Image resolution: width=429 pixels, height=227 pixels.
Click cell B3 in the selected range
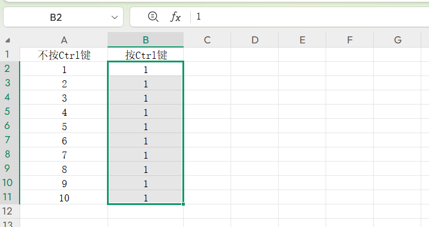coord(146,83)
